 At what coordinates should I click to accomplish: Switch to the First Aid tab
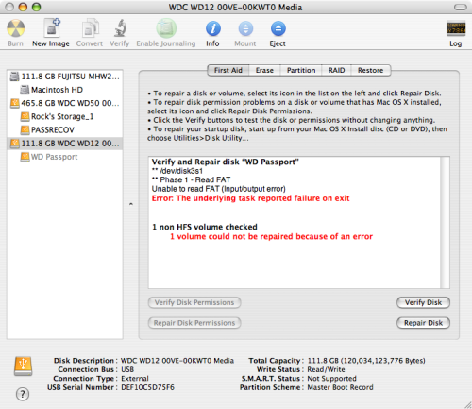point(228,70)
